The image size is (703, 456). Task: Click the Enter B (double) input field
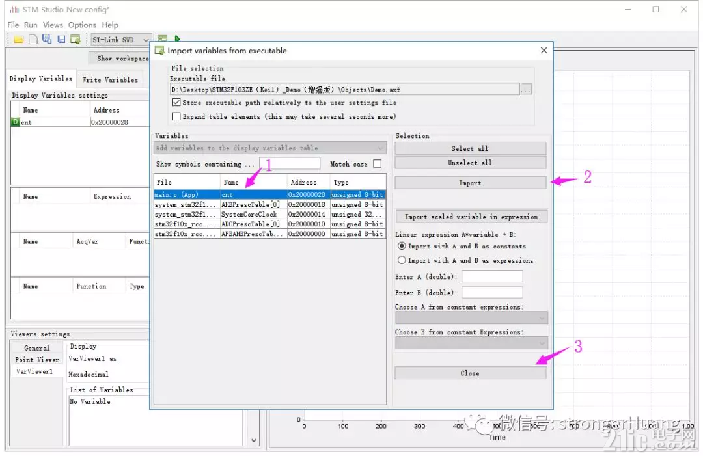coord(492,293)
